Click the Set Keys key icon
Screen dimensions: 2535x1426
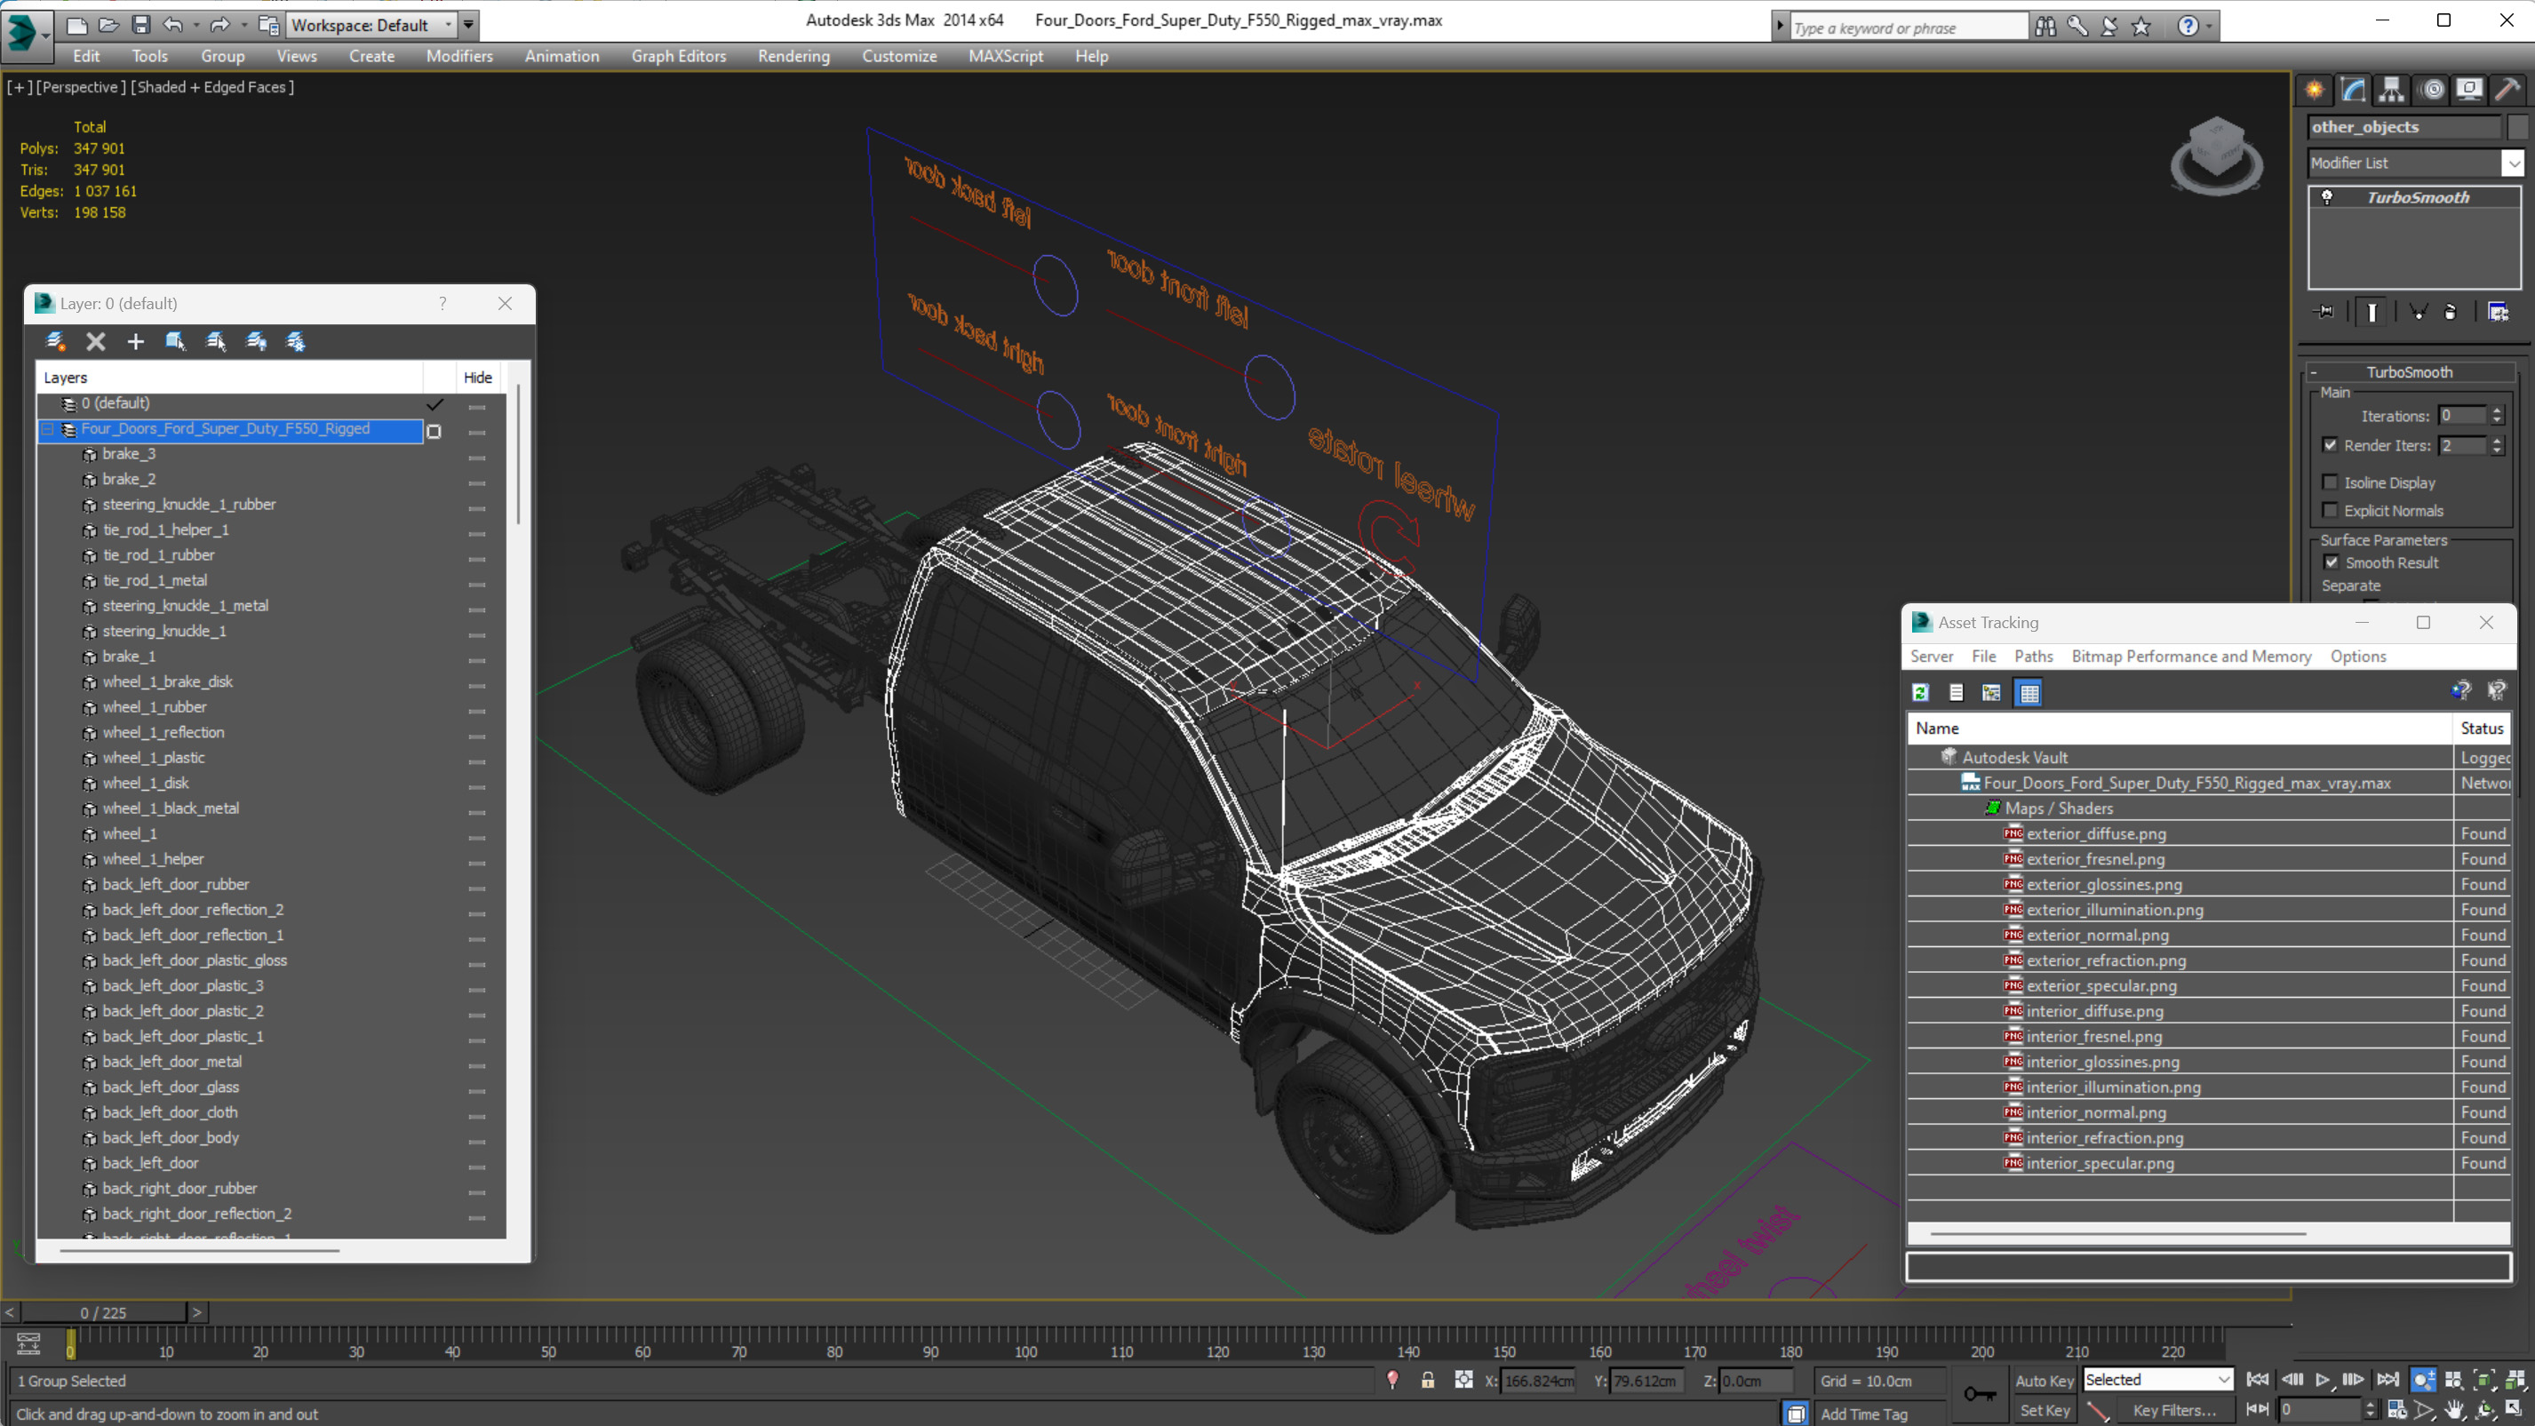pos(1980,1393)
